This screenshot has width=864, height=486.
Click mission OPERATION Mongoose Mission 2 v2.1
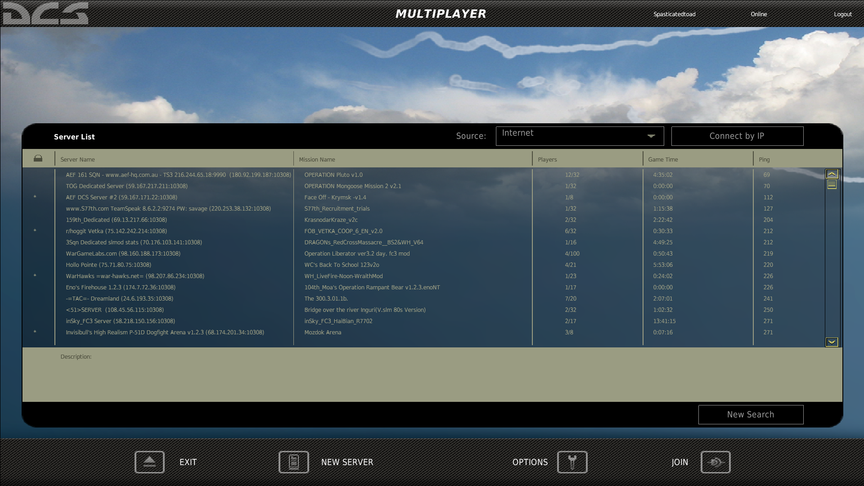(352, 186)
